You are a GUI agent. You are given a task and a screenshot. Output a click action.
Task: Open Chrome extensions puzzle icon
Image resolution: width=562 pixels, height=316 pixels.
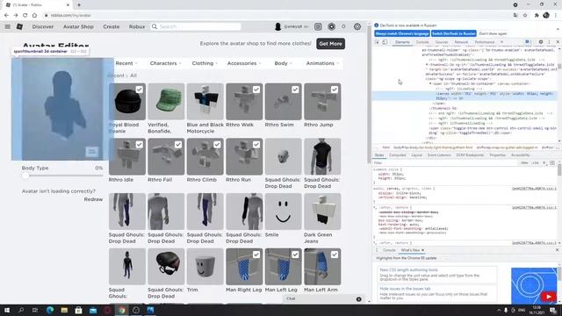tap(537, 16)
